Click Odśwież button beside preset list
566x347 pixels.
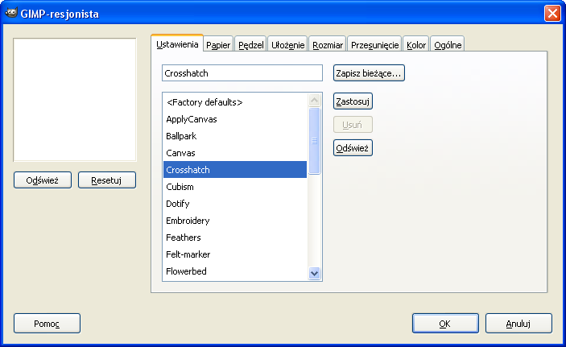(353, 148)
